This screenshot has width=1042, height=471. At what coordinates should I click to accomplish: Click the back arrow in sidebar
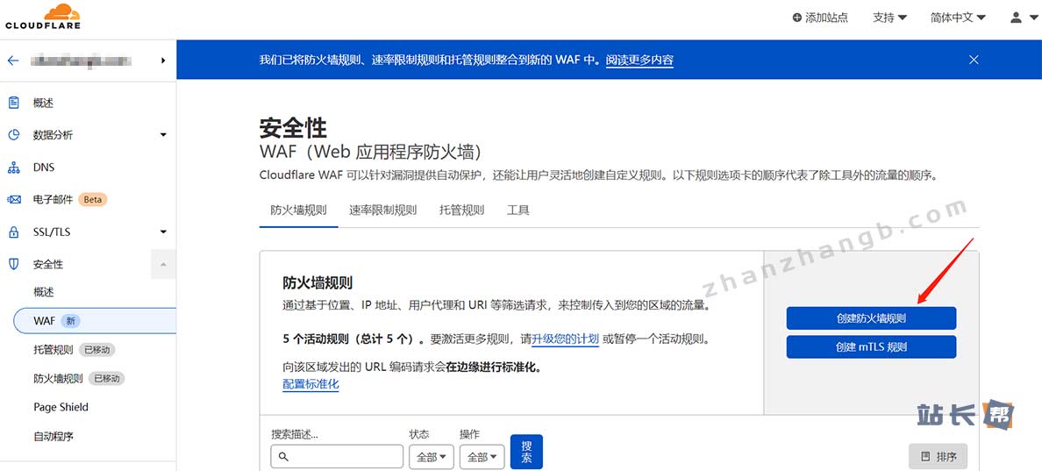(13, 61)
